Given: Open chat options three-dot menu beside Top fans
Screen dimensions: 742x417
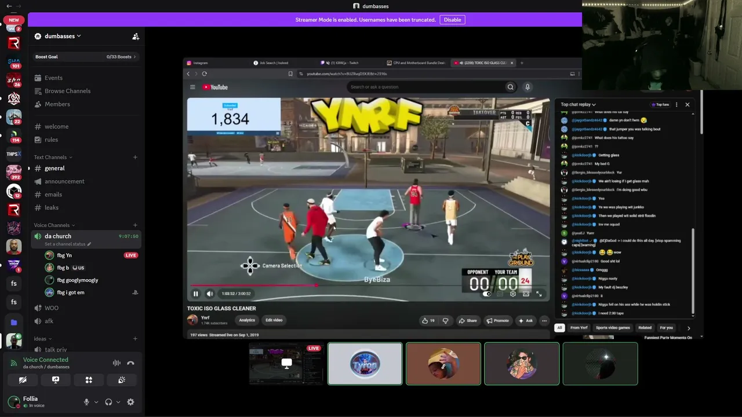Looking at the screenshot, I should [x=676, y=105].
